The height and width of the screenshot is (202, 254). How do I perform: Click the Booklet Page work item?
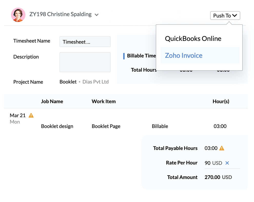point(106,126)
